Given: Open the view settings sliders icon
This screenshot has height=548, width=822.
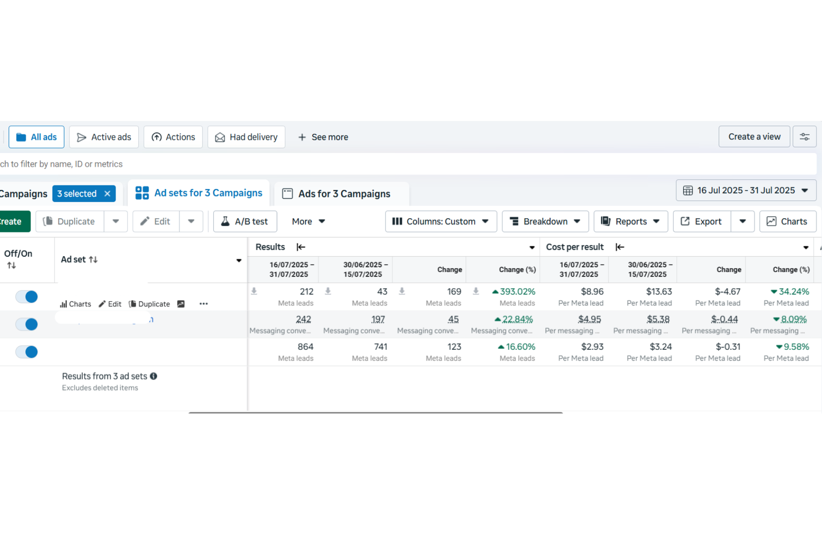Looking at the screenshot, I should coord(804,137).
